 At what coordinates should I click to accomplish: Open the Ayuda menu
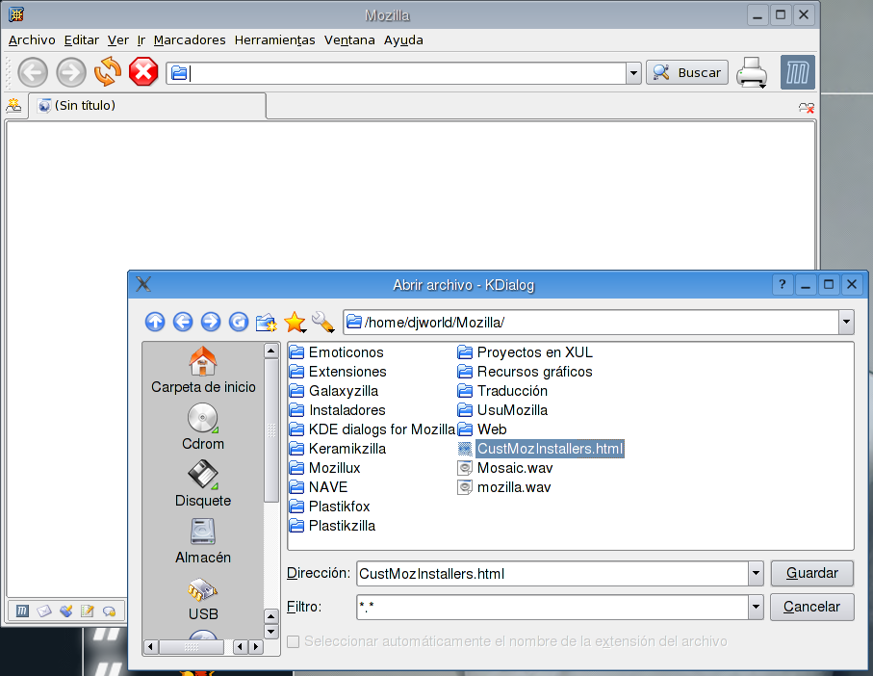[x=403, y=40]
